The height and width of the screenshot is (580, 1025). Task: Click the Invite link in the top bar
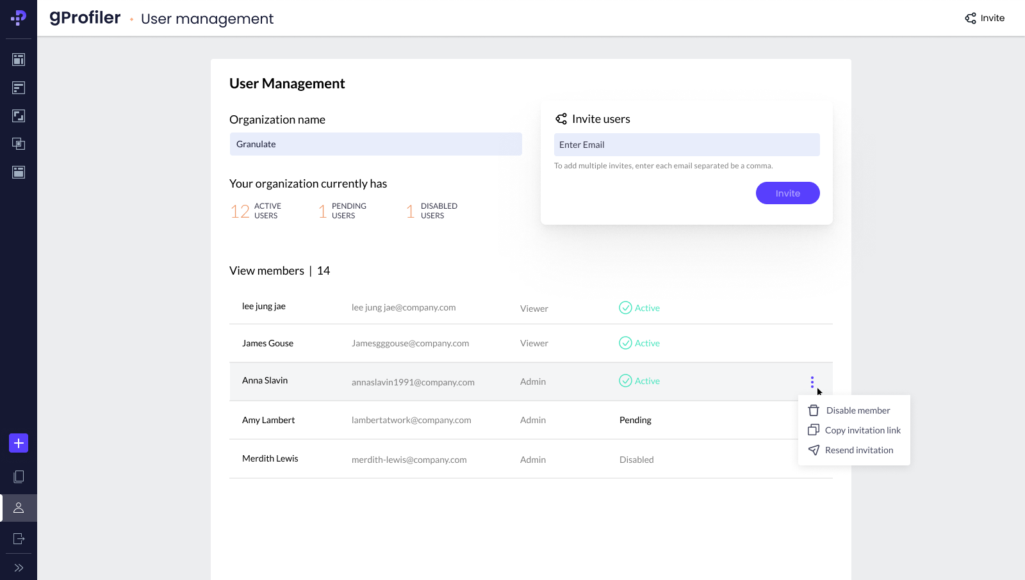pyautogui.click(x=985, y=18)
